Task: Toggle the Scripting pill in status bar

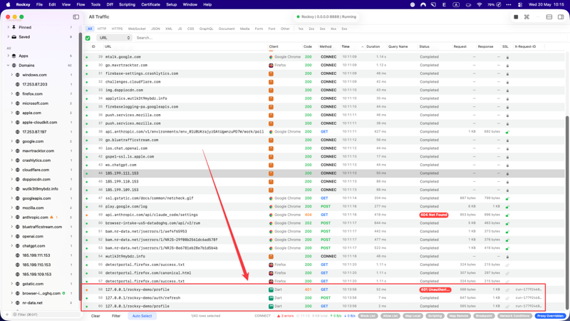Action: click(x=435, y=316)
